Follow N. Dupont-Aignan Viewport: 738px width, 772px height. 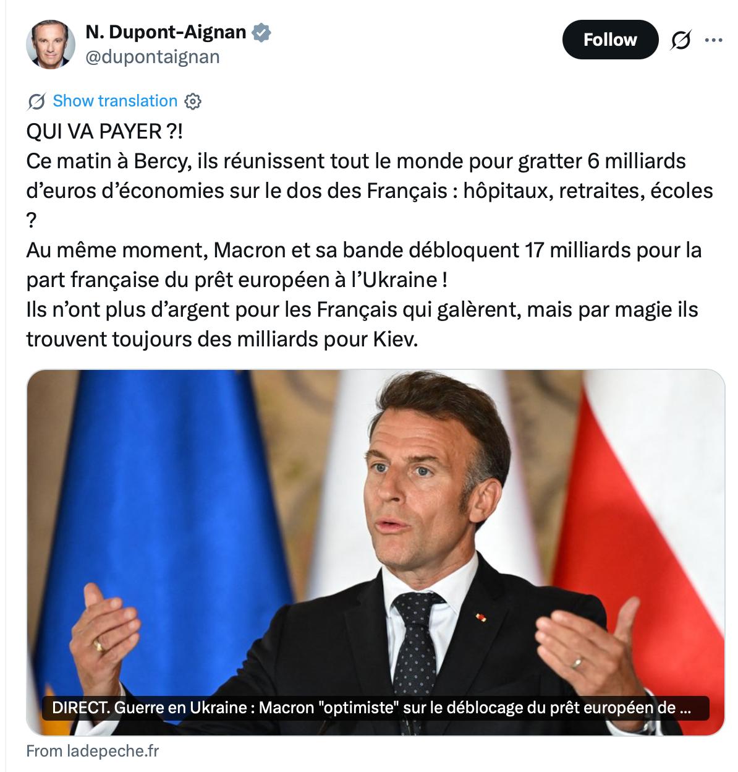click(610, 40)
